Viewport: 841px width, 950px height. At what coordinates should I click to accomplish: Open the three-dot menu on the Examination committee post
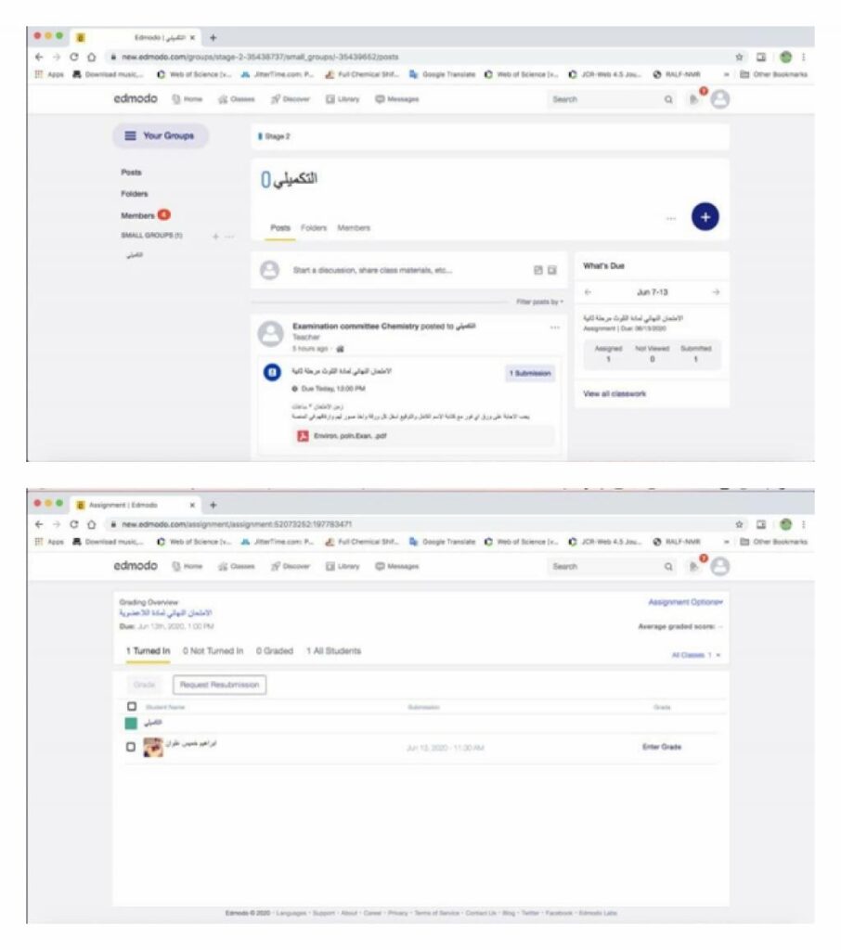[555, 327]
